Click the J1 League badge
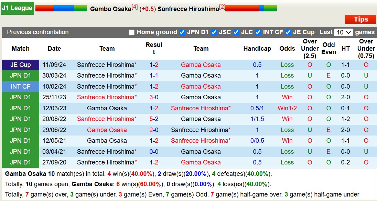 tap(17, 7)
